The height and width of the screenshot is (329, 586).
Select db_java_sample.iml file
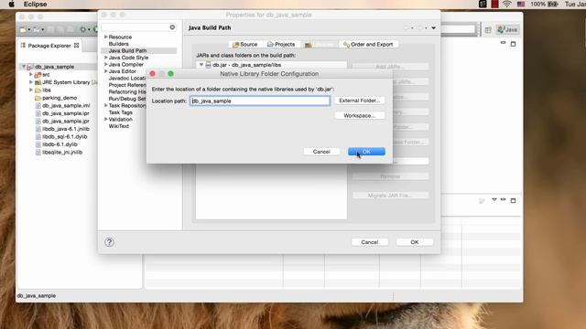(66, 106)
